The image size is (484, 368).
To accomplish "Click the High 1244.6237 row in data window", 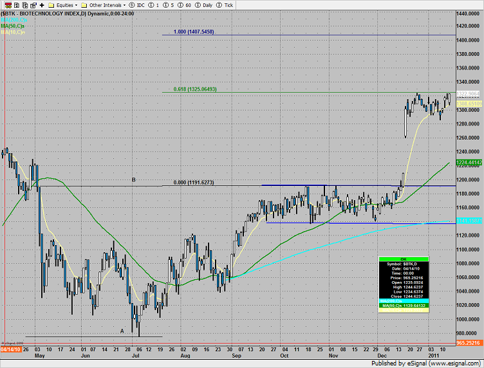I will pos(404,287).
